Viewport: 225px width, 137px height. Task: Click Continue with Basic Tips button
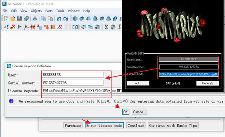pyautogui.click(x=173, y=125)
